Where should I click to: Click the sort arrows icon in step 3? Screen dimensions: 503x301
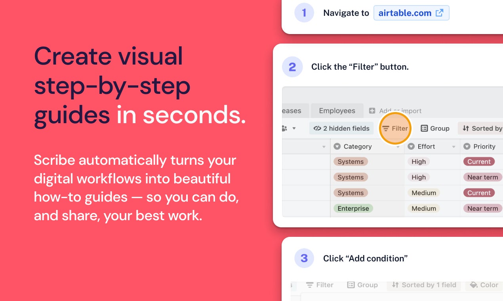(x=395, y=285)
